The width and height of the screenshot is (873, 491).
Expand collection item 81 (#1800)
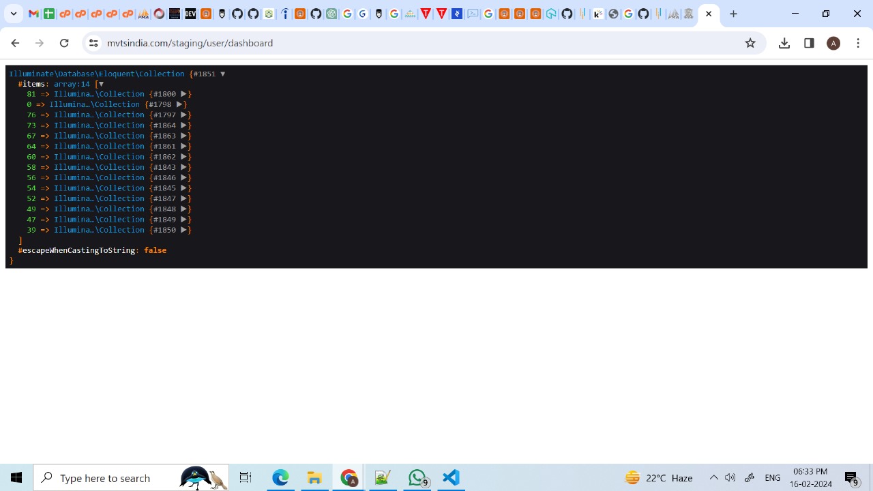[183, 94]
